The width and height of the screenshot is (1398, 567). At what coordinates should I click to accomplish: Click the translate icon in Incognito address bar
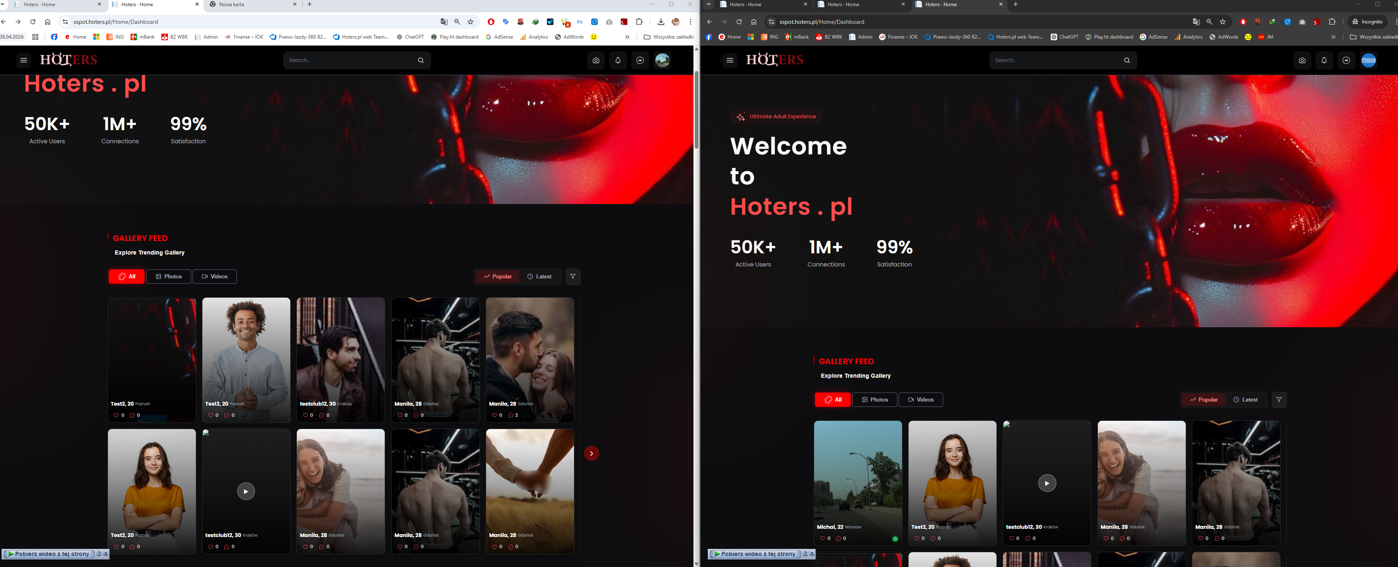(x=1196, y=22)
